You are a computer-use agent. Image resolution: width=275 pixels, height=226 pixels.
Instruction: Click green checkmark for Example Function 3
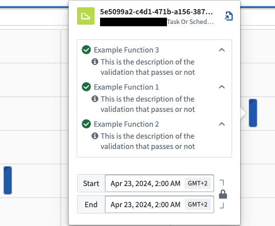coord(86,50)
